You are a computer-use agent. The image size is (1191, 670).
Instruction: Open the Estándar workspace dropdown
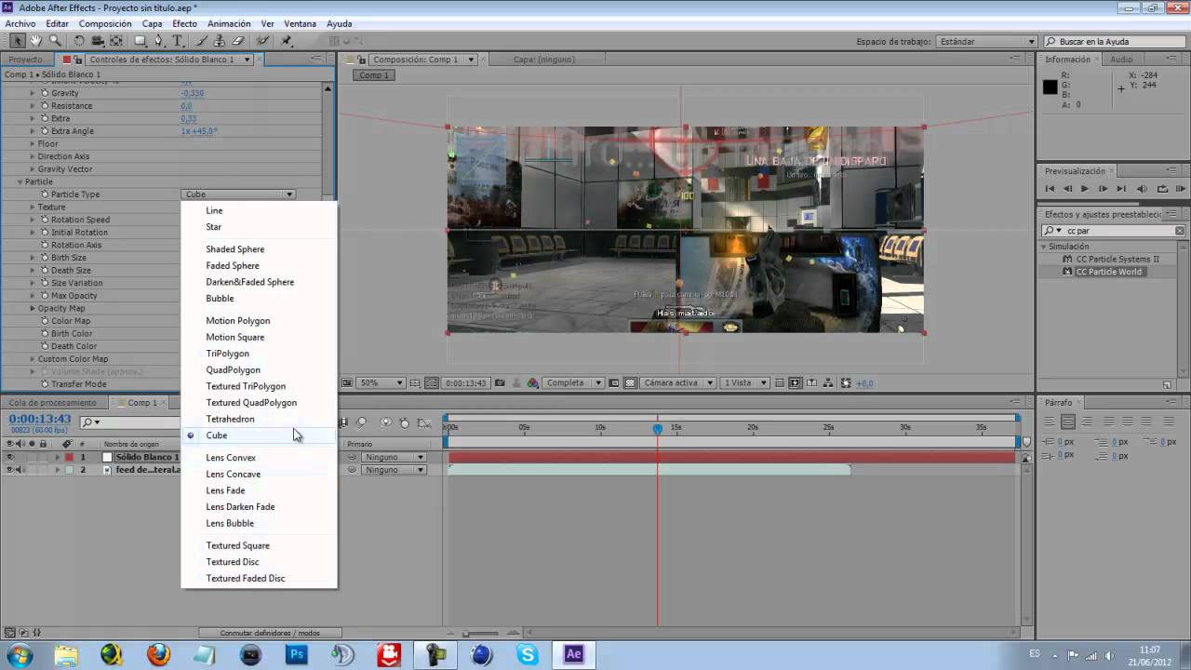point(986,42)
